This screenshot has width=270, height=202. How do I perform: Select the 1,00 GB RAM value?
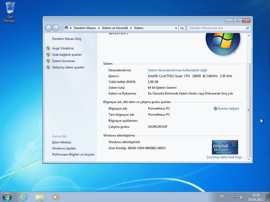pyautogui.click(x=153, y=82)
